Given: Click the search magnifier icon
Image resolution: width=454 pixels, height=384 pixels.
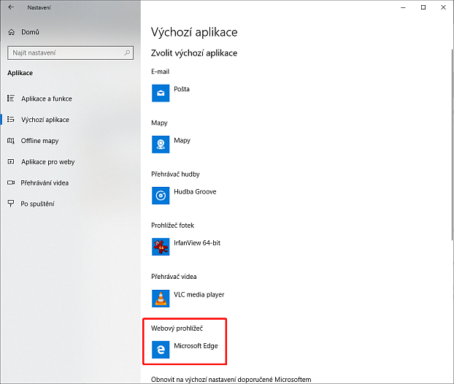Looking at the screenshot, I should click(x=127, y=53).
